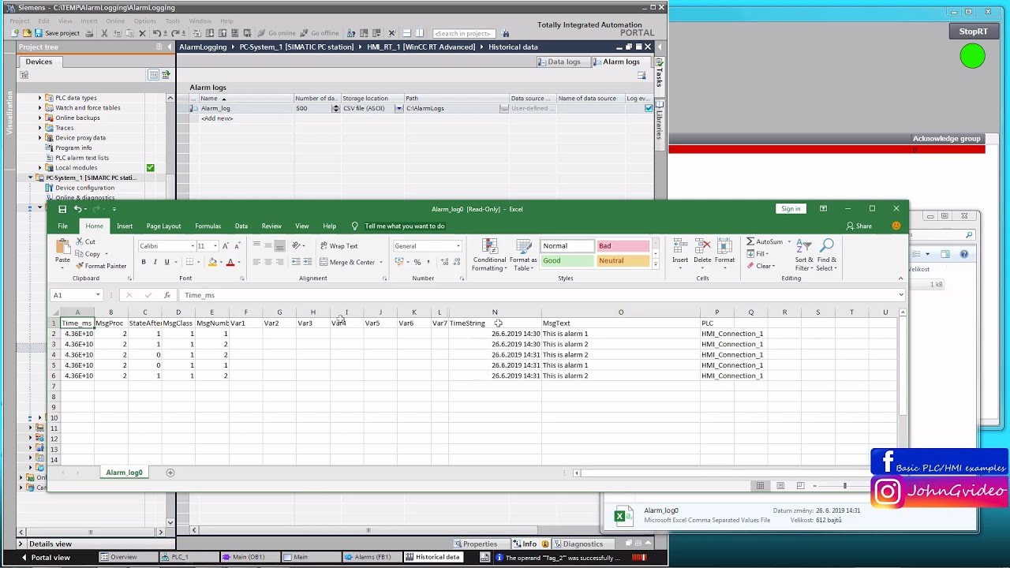This screenshot has width=1010, height=568.
Task: Expand the Online backups tree node
Action: click(x=39, y=118)
